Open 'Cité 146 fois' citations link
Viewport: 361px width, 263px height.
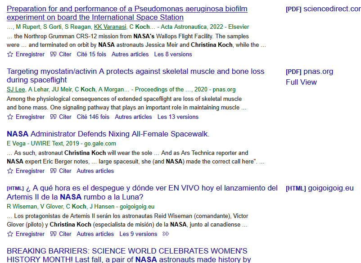tap(93, 117)
